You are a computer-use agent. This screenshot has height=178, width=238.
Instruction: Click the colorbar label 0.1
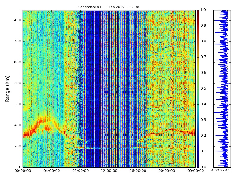pos(203,151)
